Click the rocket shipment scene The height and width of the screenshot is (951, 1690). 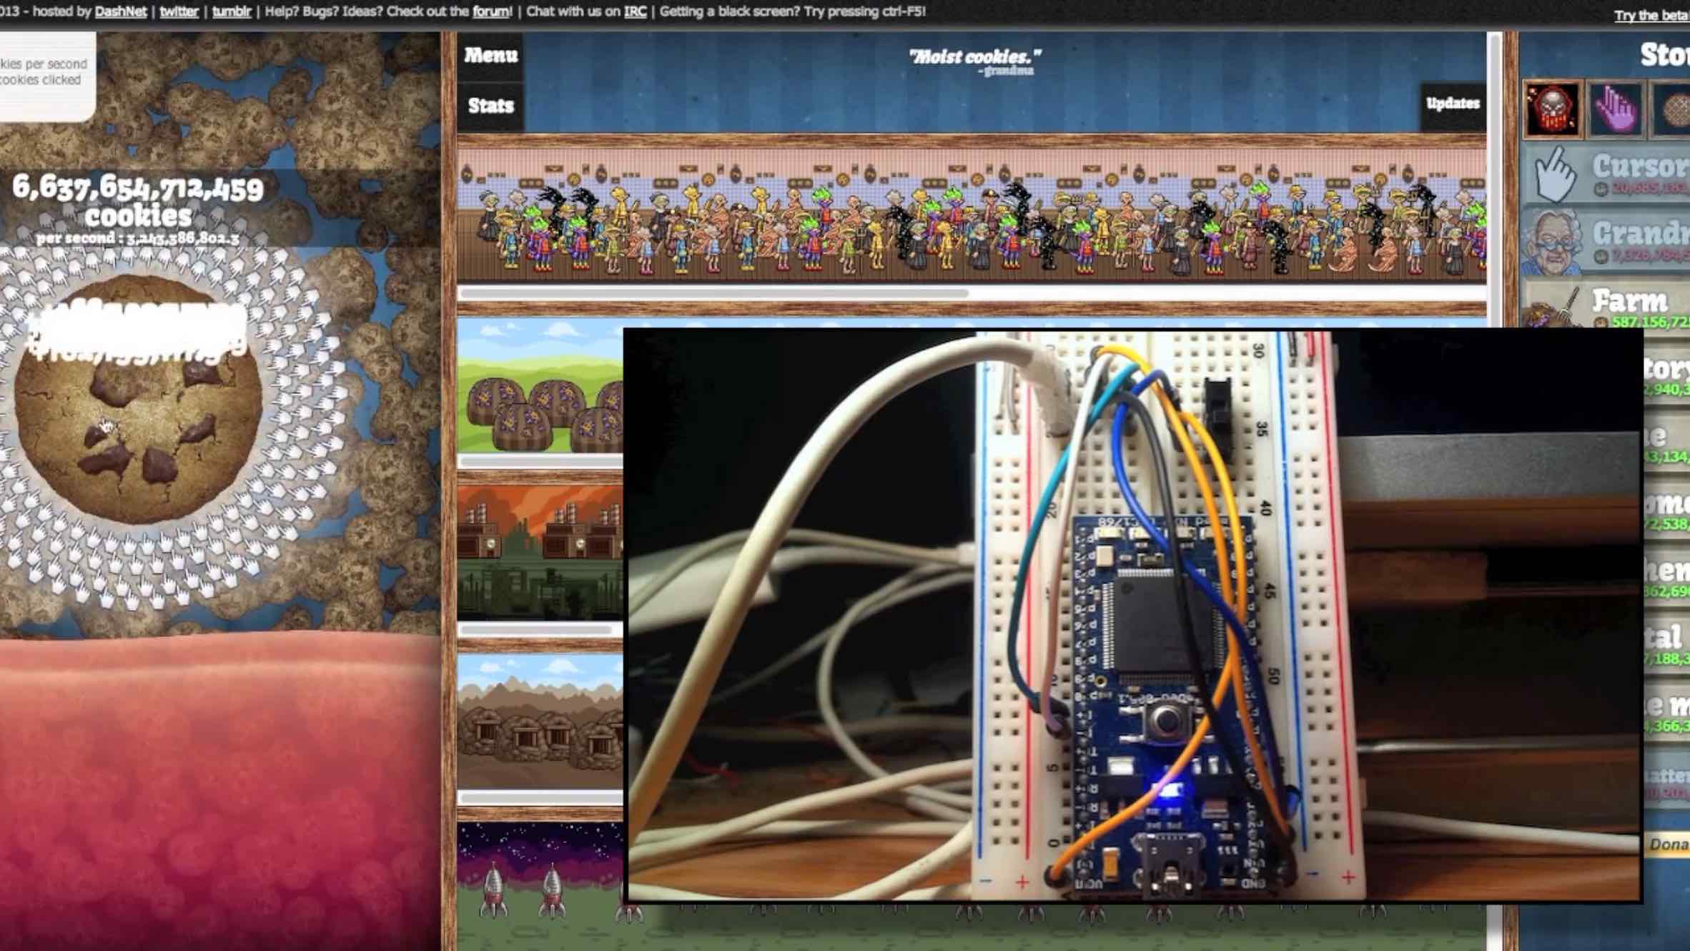(x=540, y=887)
